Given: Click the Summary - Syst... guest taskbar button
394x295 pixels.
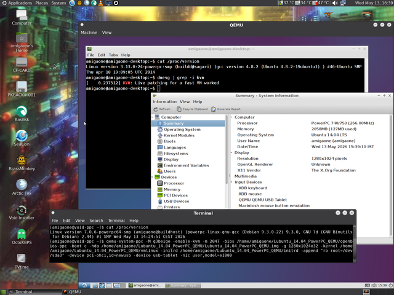Looking at the screenshot, I should [183, 285].
